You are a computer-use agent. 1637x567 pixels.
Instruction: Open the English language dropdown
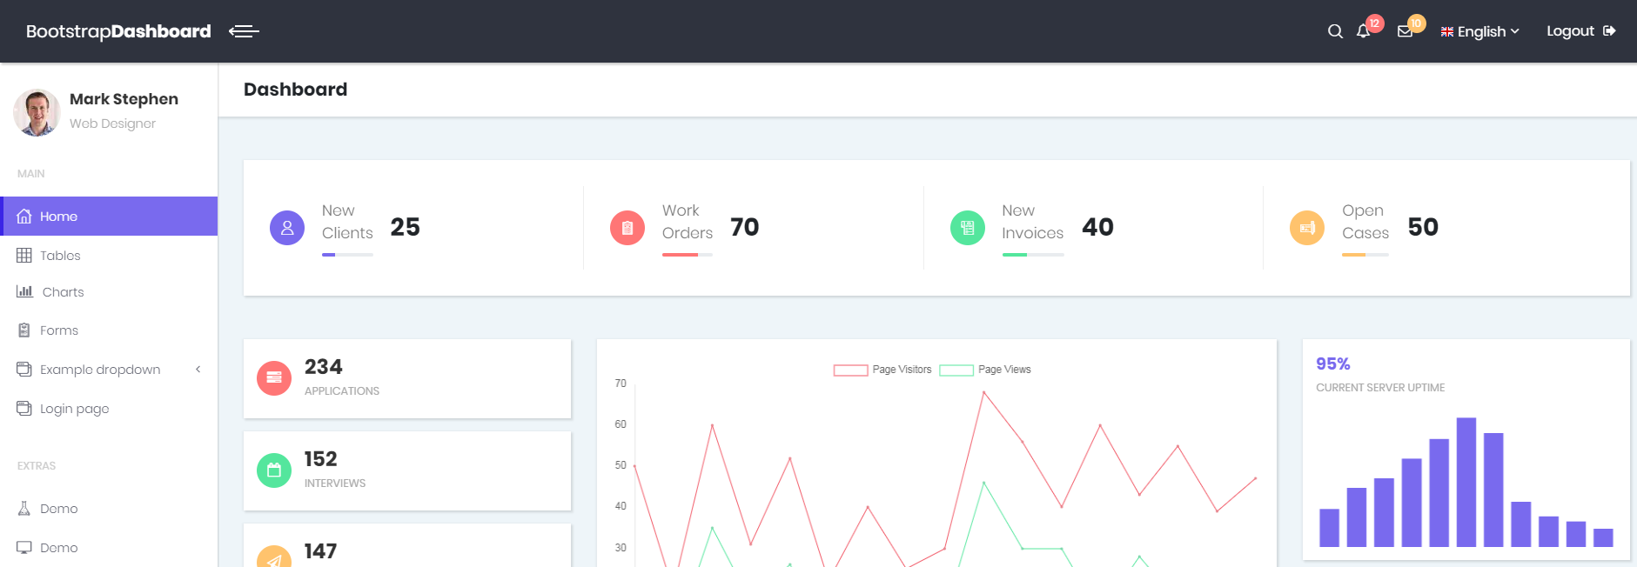(x=1479, y=31)
